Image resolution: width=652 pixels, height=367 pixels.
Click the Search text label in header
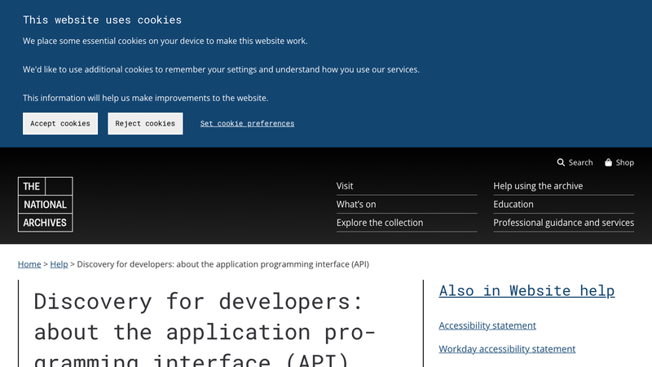580,162
